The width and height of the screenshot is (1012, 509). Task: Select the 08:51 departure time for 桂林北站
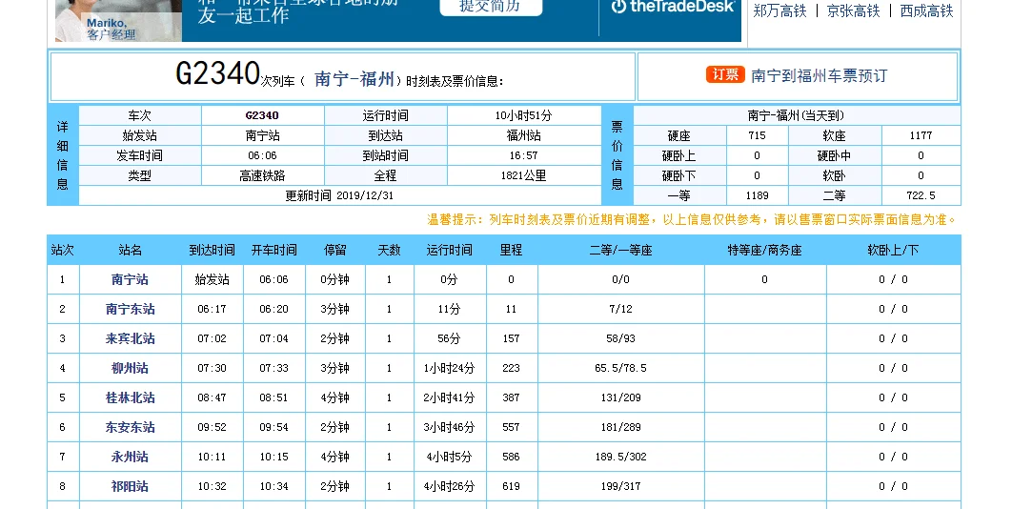coord(273,397)
